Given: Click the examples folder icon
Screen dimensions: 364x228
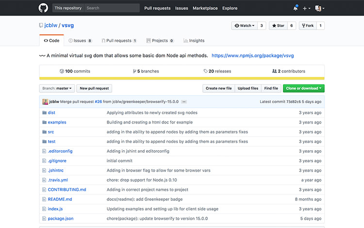Looking at the screenshot, I should 44,122.
